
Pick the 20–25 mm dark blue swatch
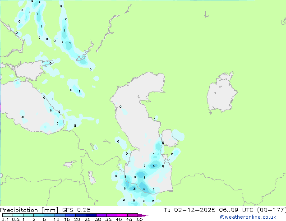[80, 215]
